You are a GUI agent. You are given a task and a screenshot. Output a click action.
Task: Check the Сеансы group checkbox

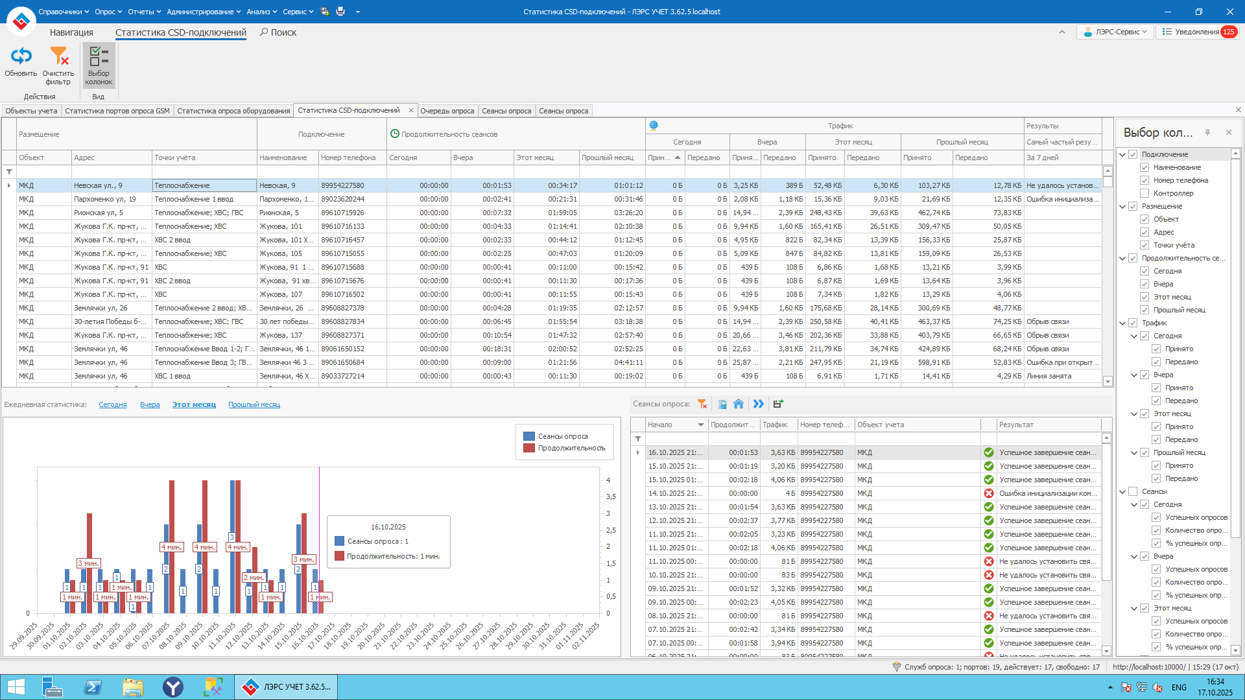1133,491
